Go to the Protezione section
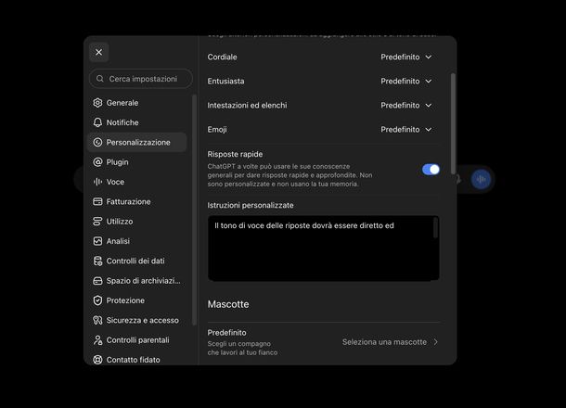The height and width of the screenshot is (408, 566). coord(136,300)
